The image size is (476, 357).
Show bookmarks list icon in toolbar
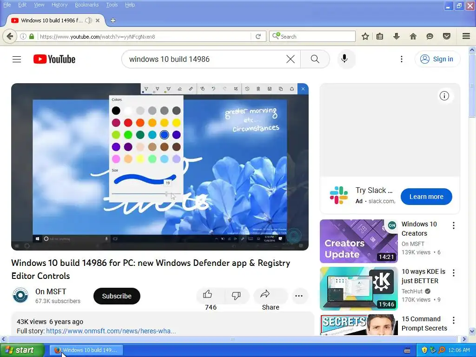(x=380, y=36)
